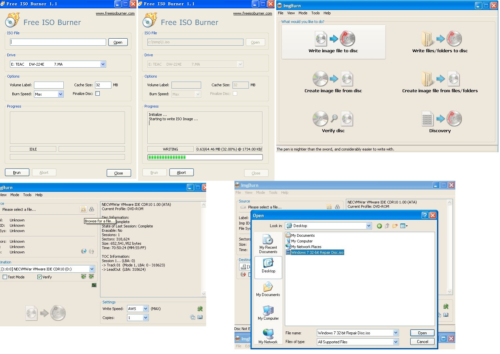The width and height of the screenshot is (500, 354).
Task: Click the checklist icon right of Copies dropdown
Action: pyautogui.click(x=192, y=317)
